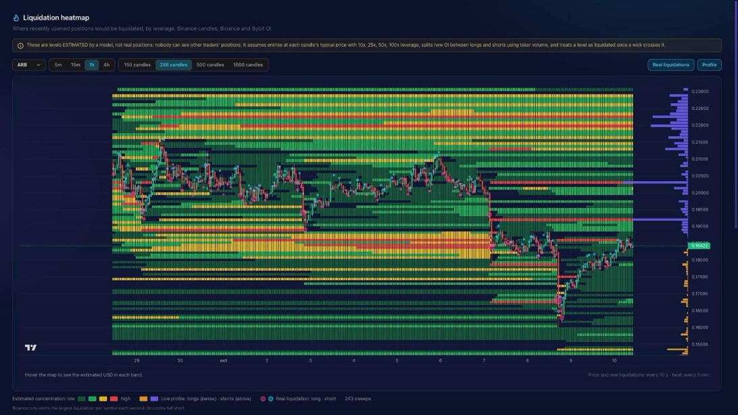
Task: Click the 'oct' date label on time axis
Action: point(224,360)
